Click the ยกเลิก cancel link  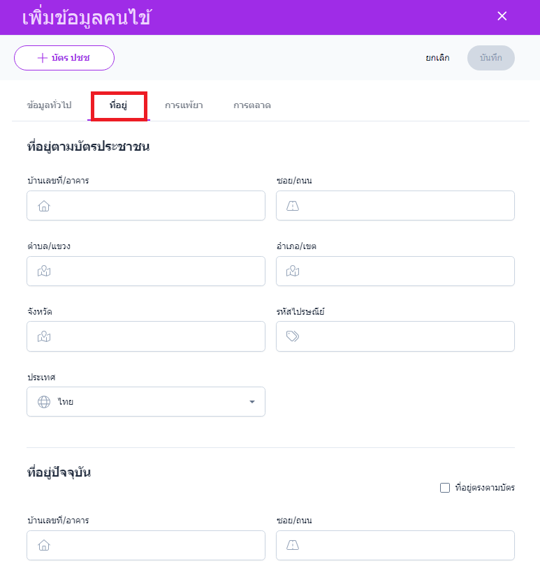(x=437, y=58)
